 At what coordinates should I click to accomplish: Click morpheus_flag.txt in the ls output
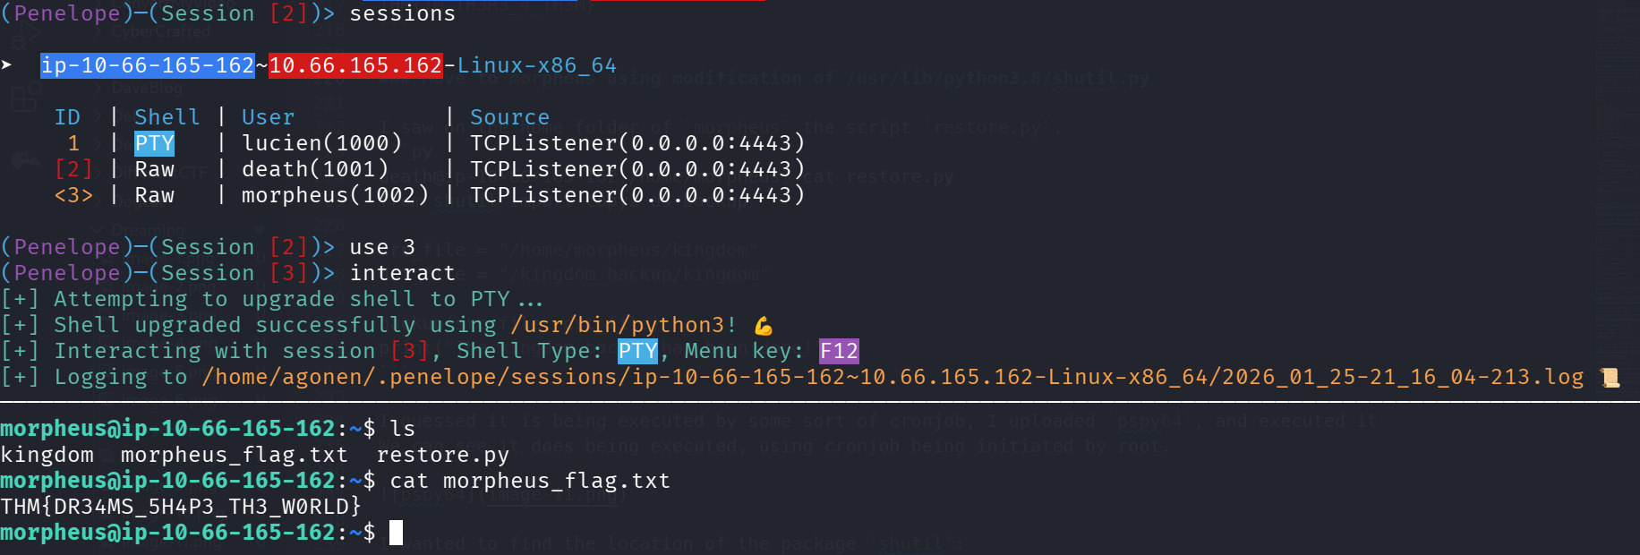234,456
